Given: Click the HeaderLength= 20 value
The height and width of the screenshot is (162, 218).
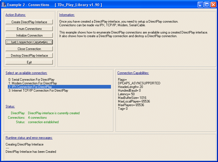Looking at the screenshot, I should click(x=131, y=87).
